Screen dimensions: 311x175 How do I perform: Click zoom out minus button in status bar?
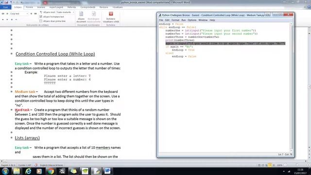pos(285,165)
